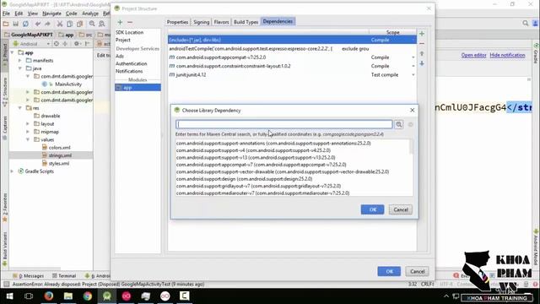Click the Cut scissors toolbar icon
Image resolution: width=540 pixels, height=304 pixels.
[x=60, y=24]
